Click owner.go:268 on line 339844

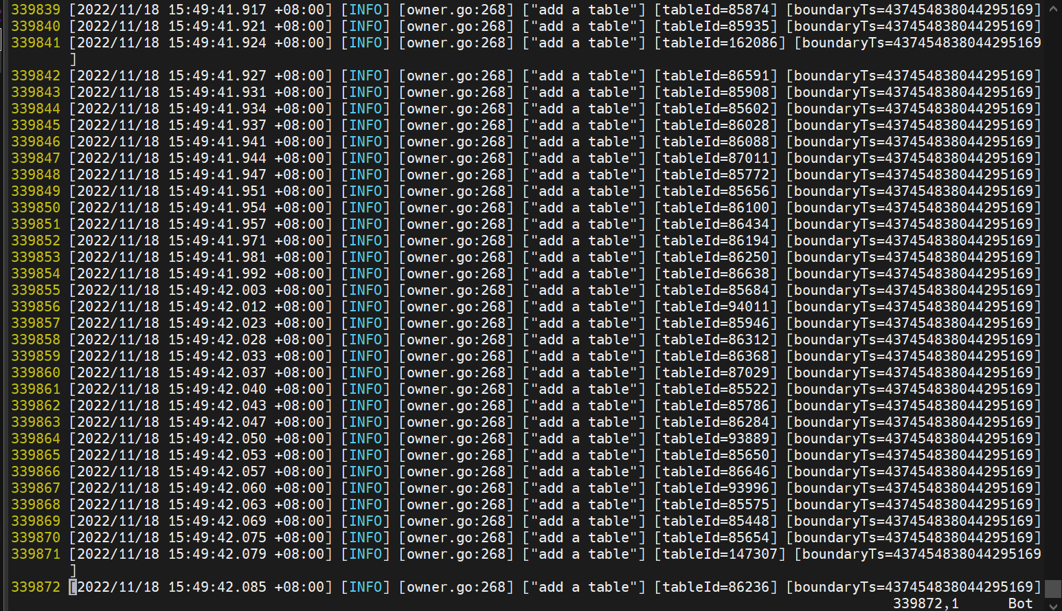click(456, 109)
